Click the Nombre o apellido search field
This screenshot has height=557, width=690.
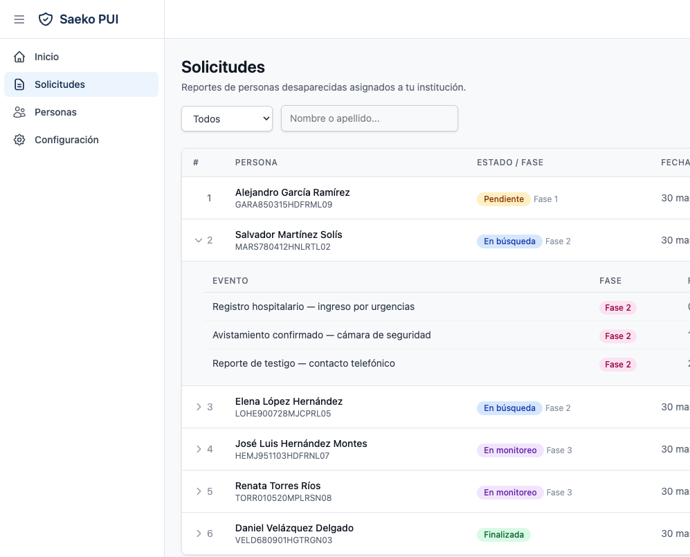pos(369,118)
